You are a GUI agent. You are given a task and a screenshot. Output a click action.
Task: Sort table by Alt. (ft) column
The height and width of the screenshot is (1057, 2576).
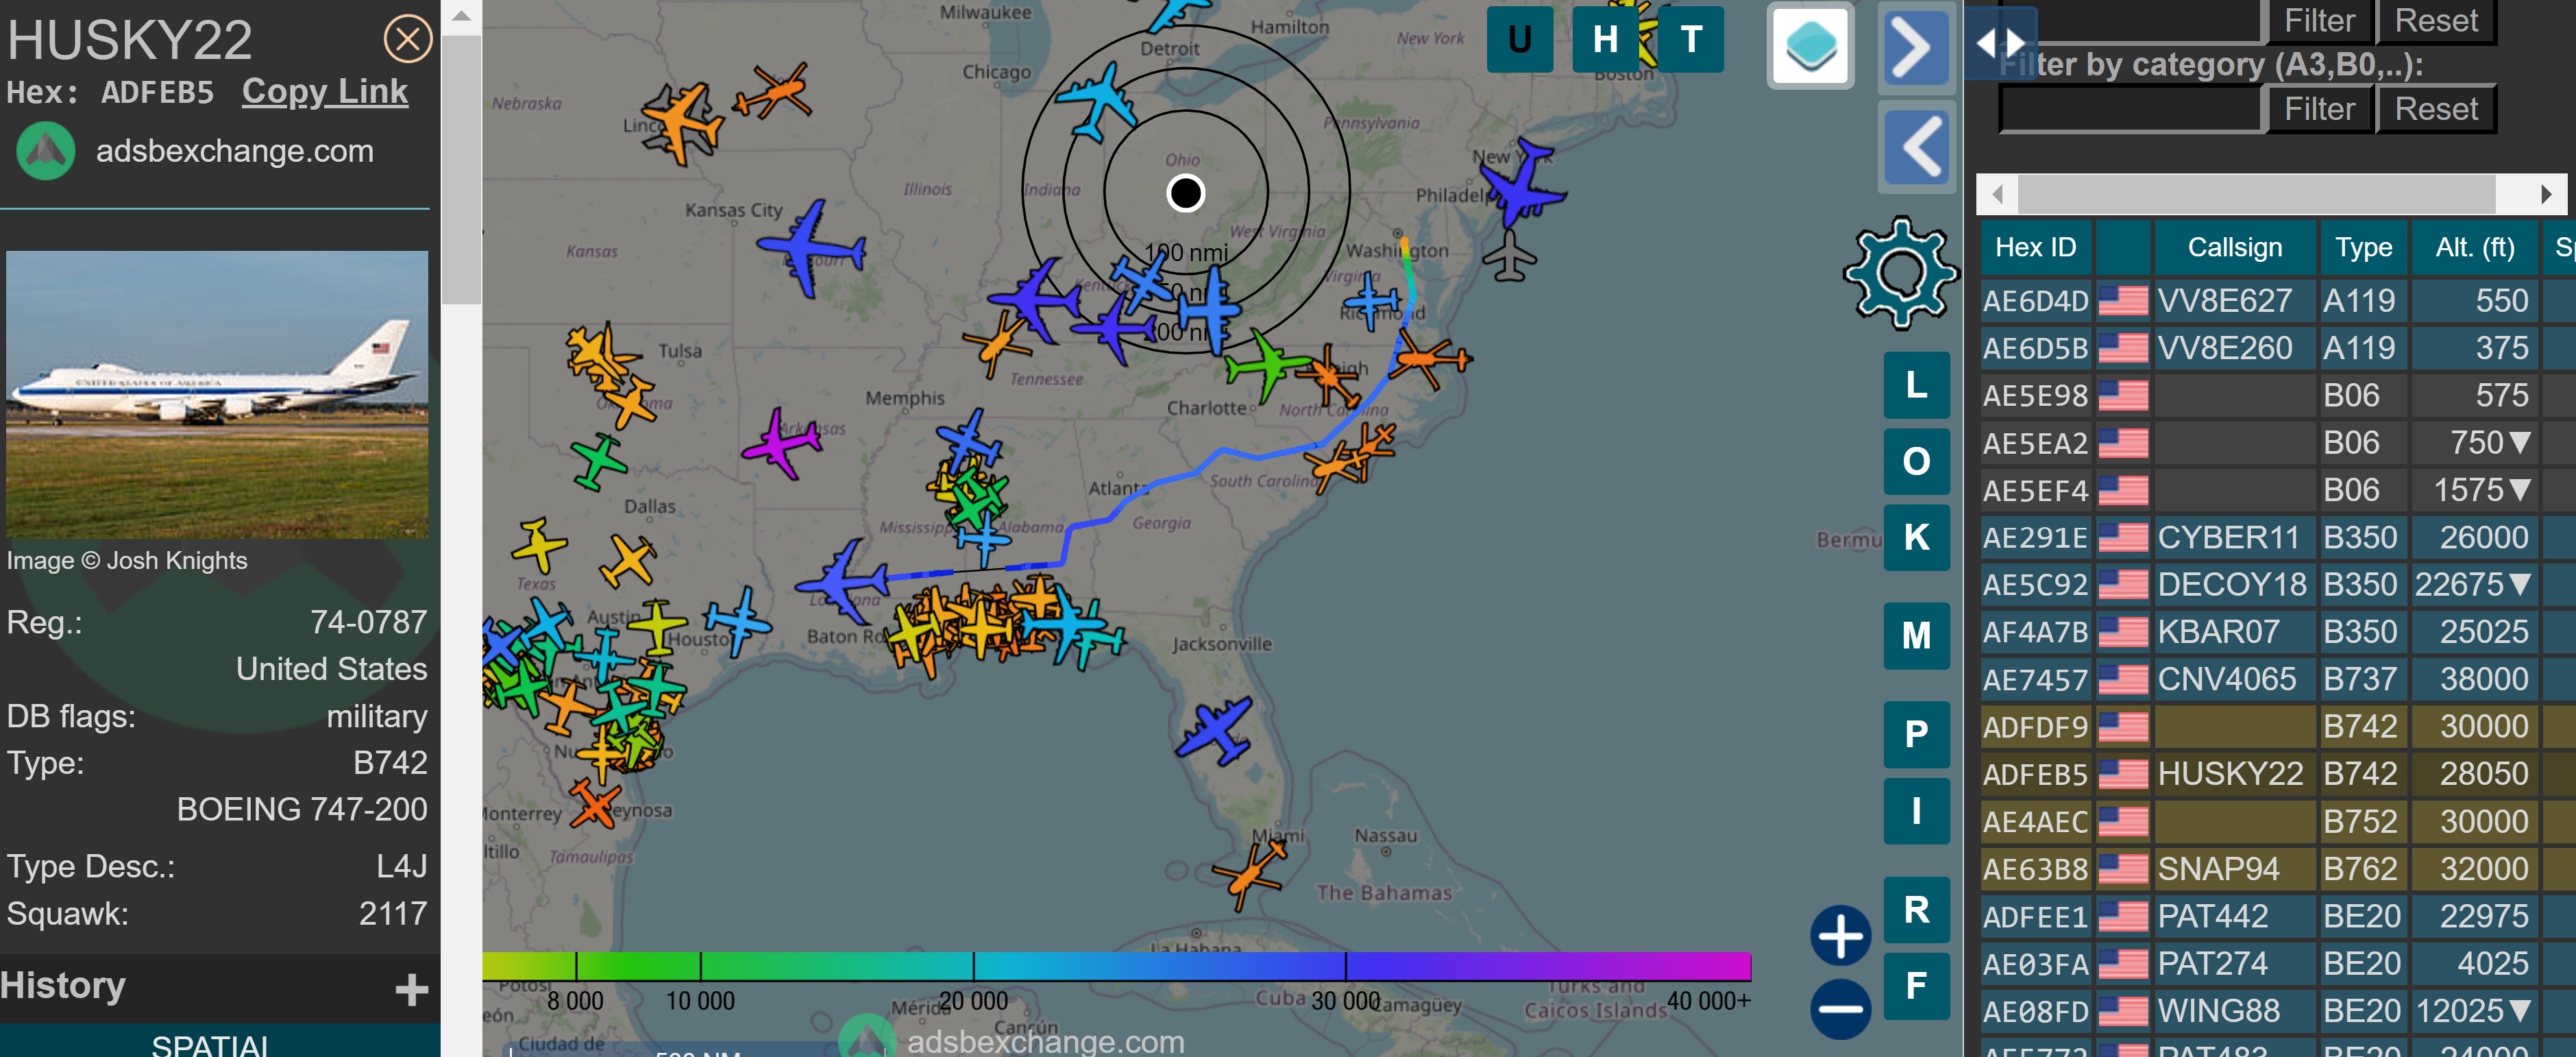coord(2474,248)
